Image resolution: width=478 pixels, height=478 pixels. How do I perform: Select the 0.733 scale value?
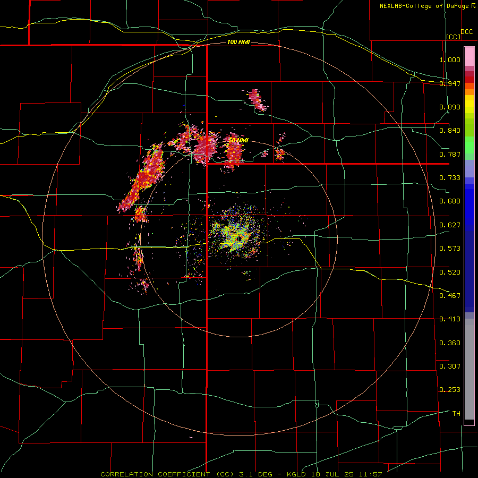[450, 178]
